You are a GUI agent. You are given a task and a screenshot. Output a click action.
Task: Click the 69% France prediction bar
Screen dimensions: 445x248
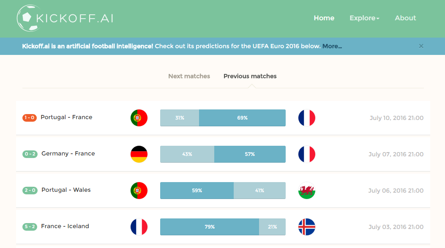click(242, 118)
